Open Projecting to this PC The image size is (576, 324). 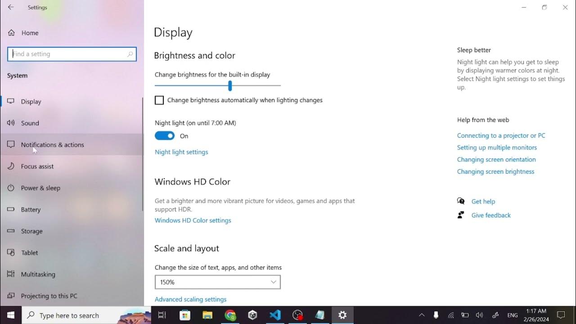click(72, 296)
